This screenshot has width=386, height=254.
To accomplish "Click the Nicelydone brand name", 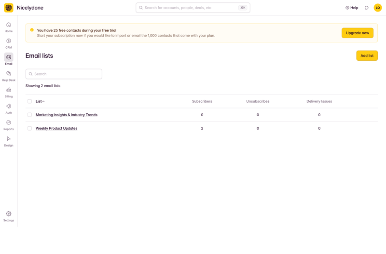I will (30, 8).
